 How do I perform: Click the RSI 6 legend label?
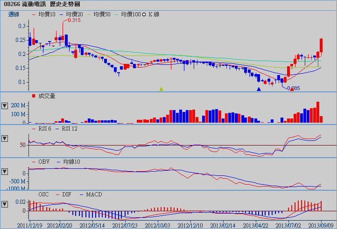(x=42, y=128)
